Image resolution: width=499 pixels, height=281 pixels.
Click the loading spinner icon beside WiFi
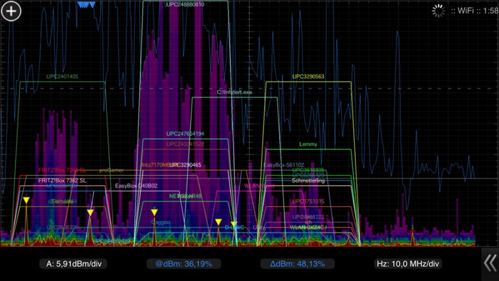tap(439, 11)
